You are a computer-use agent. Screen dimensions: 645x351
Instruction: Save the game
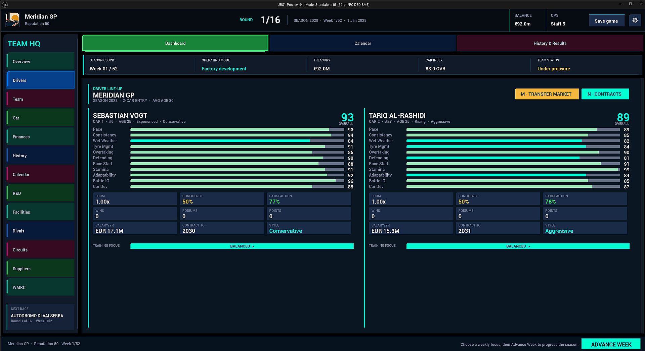coord(606,21)
